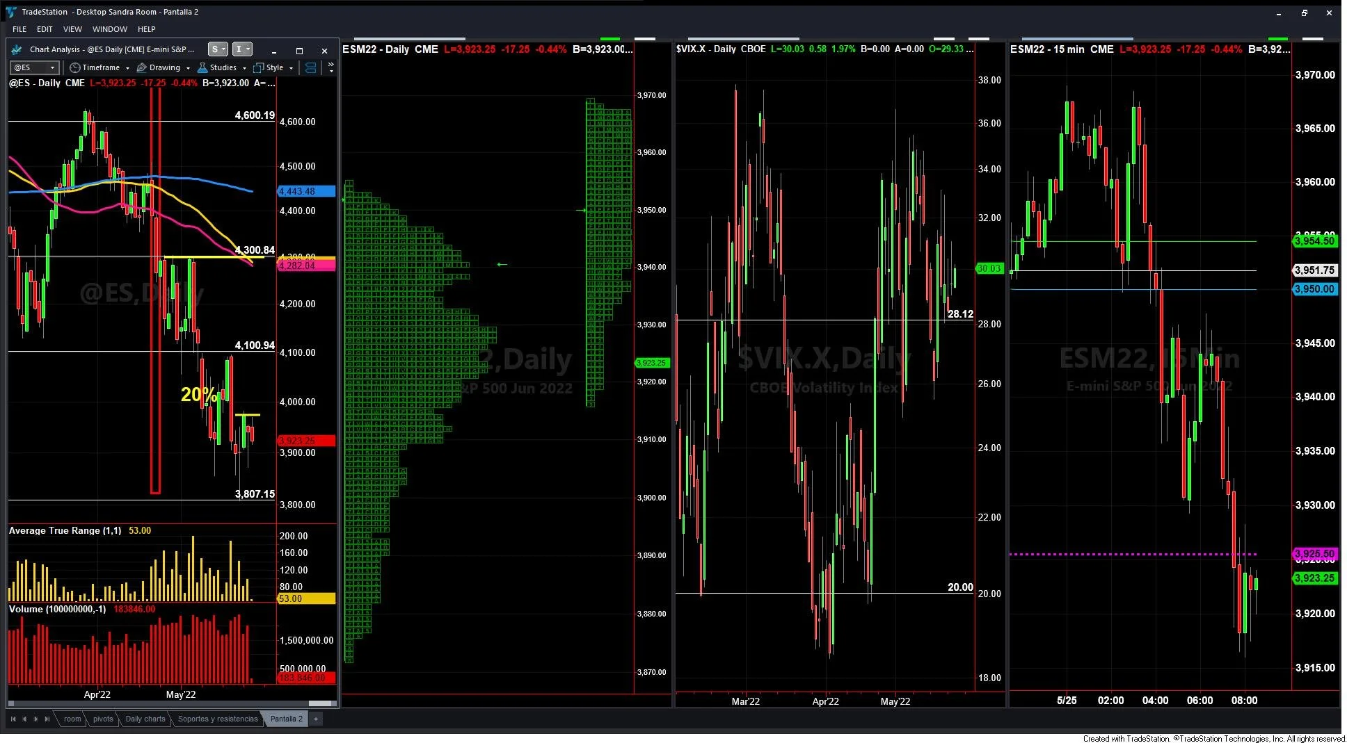This screenshot has width=1347, height=743.
Task: Click the 3,807.15 horizontal line label
Action: click(255, 494)
